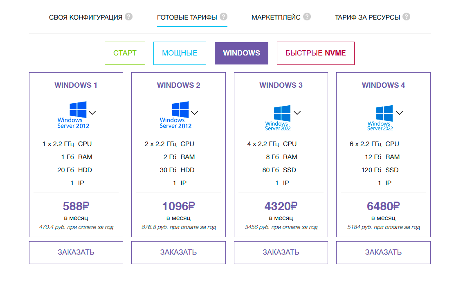
Task: Click the Windows 4 plan title
Action: 383,85
